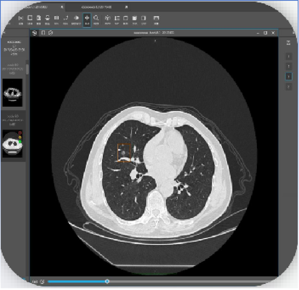Toggle the loop icon beside the slice slider
299x290 pixels.
(42, 281)
